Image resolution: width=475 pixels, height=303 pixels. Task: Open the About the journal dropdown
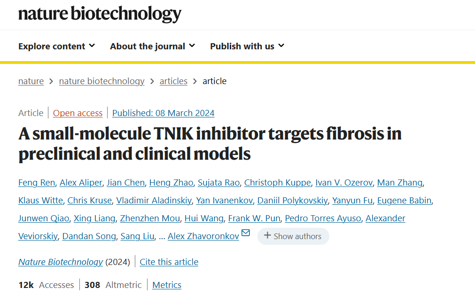pyautogui.click(x=152, y=46)
